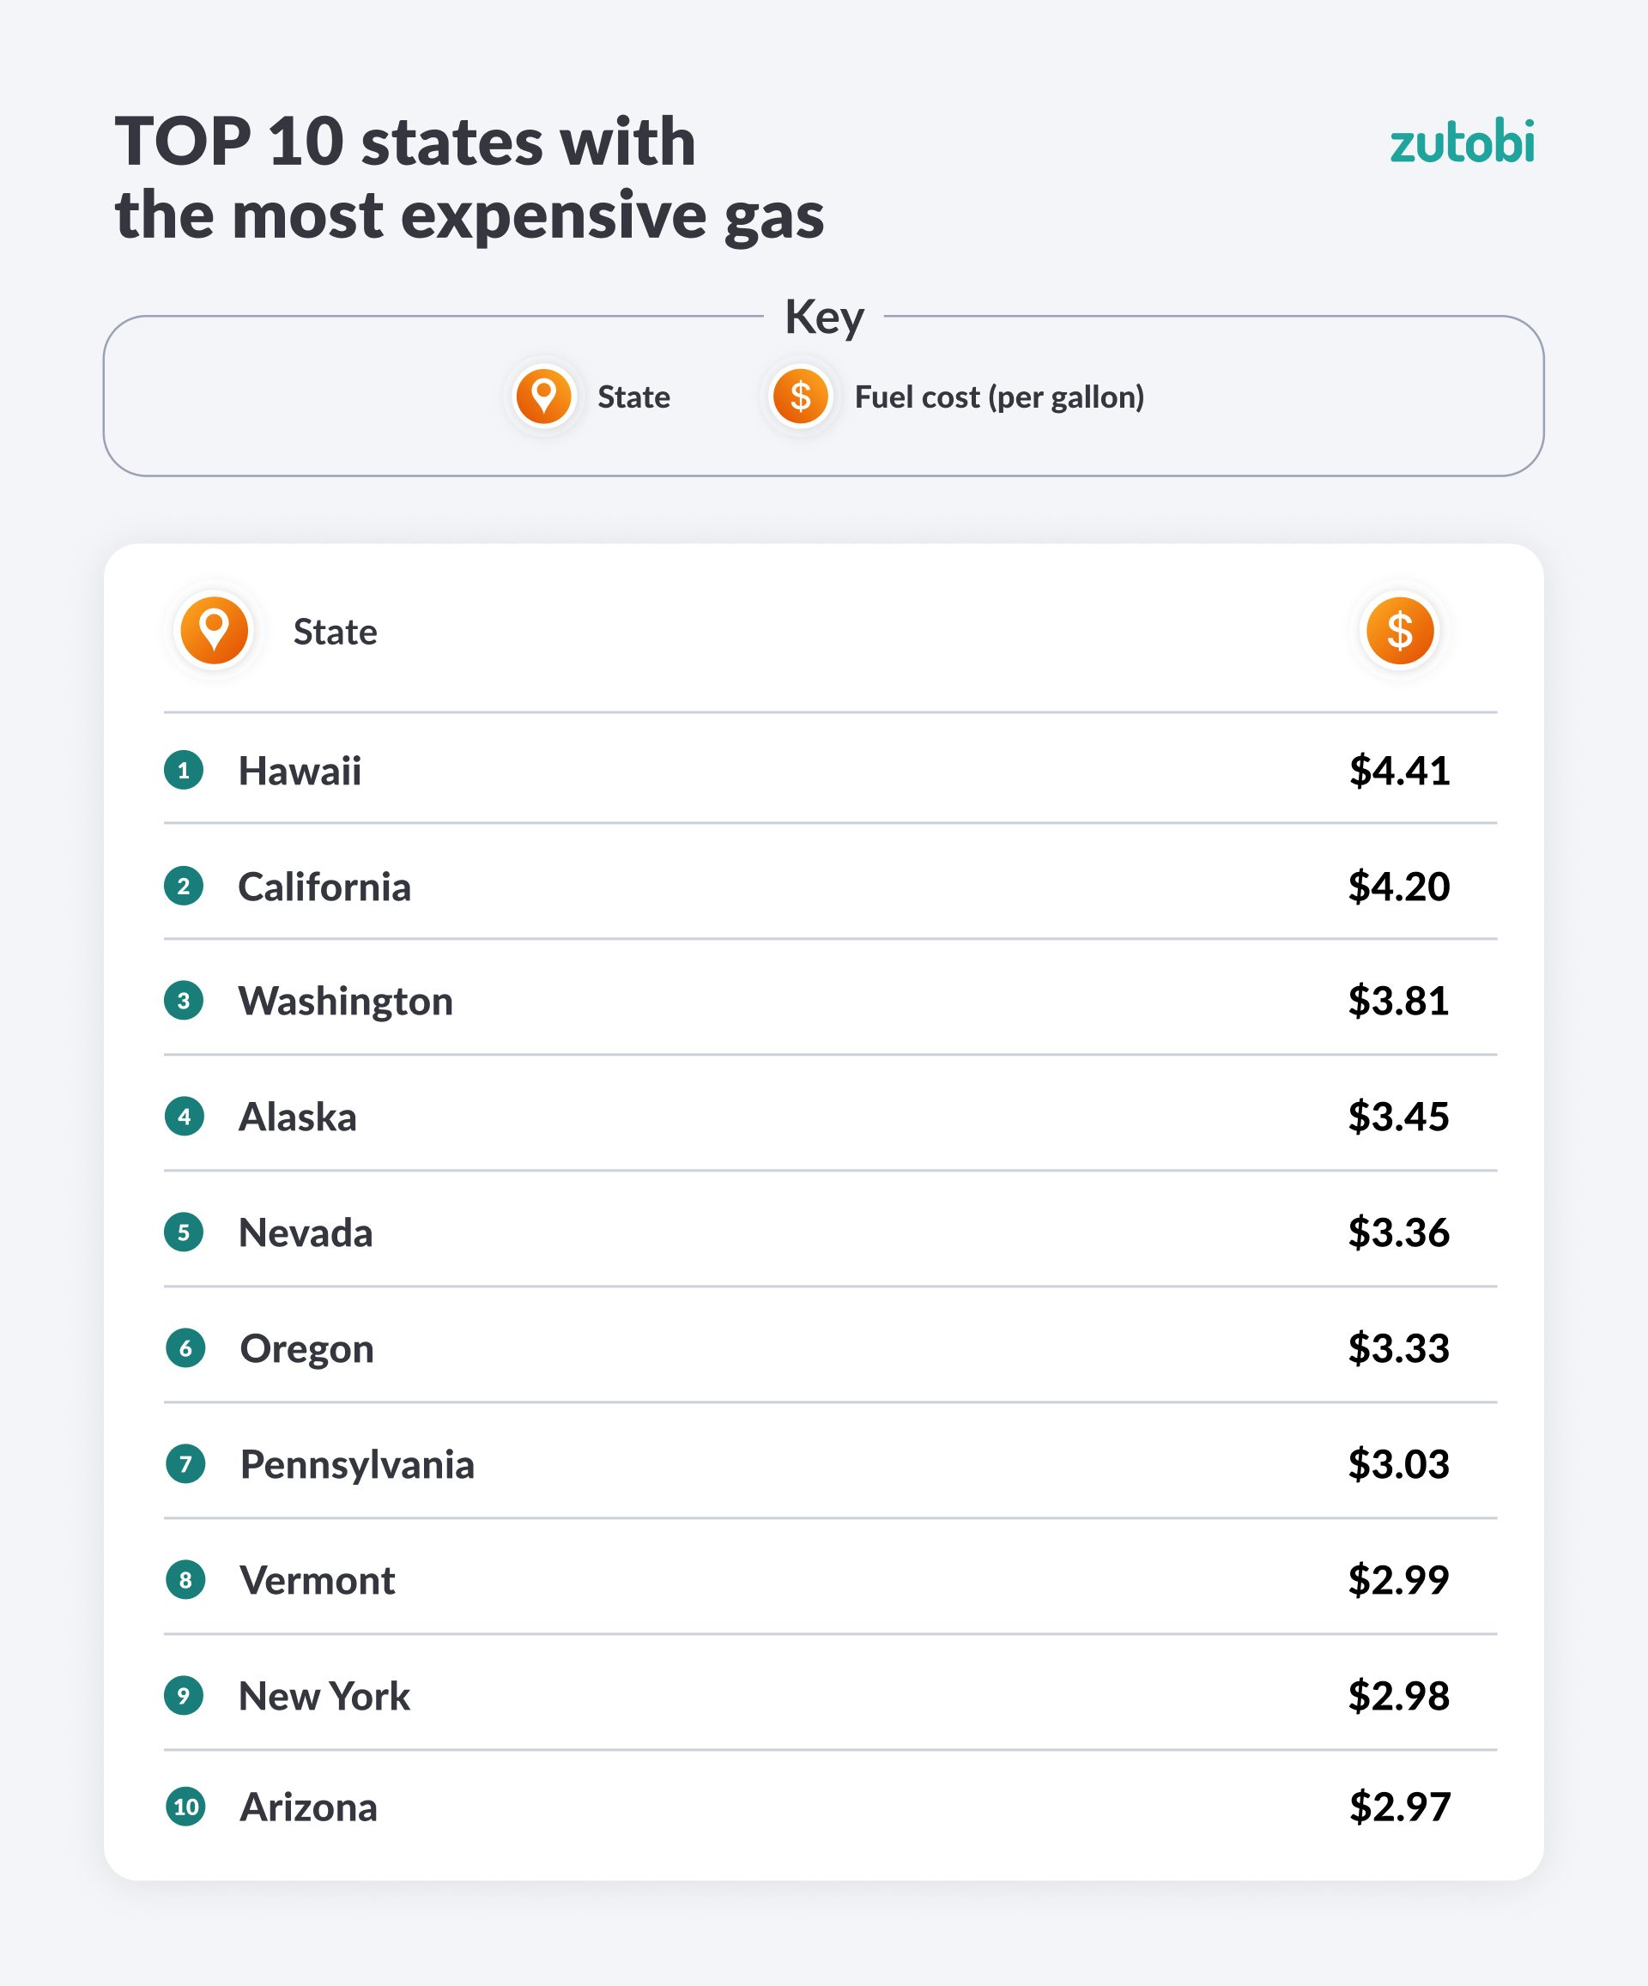This screenshot has height=1986, width=1648.
Task: Click the rank 2 badge beside California
Action: pyautogui.click(x=184, y=886)
